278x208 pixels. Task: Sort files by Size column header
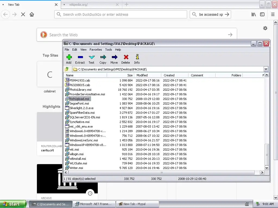pos(120,75)
